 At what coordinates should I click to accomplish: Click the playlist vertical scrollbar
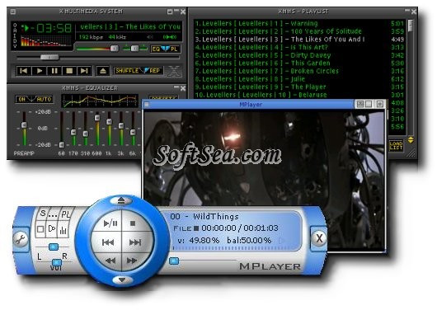[x=411, y=77]
